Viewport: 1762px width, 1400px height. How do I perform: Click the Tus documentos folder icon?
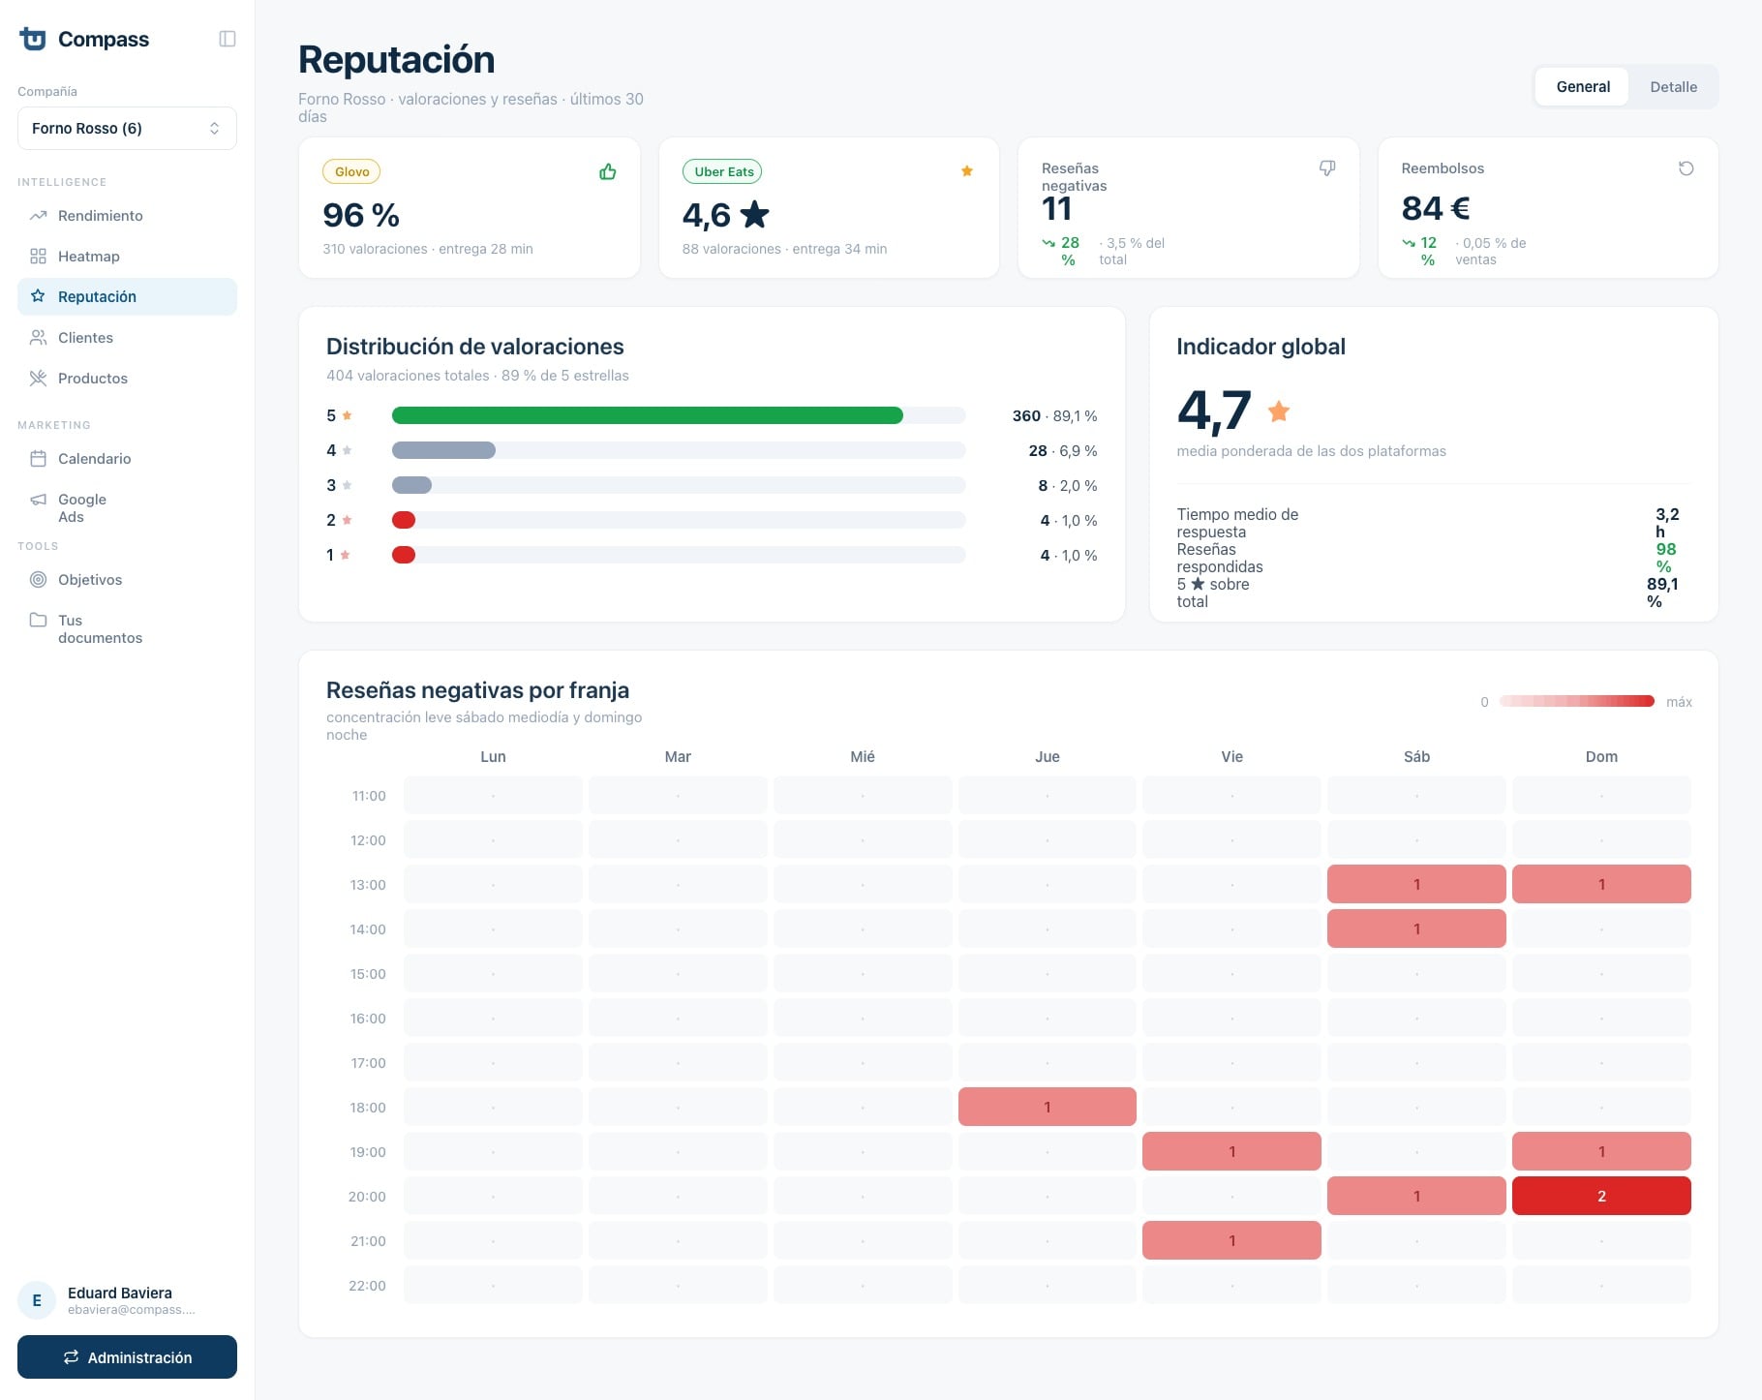tap(38, 621)
